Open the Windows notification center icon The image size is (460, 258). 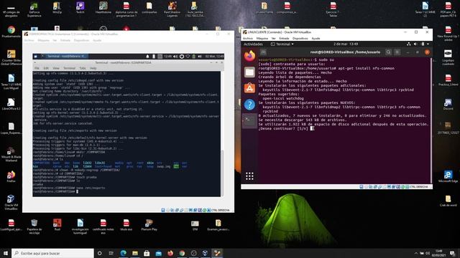coord(452,253)
